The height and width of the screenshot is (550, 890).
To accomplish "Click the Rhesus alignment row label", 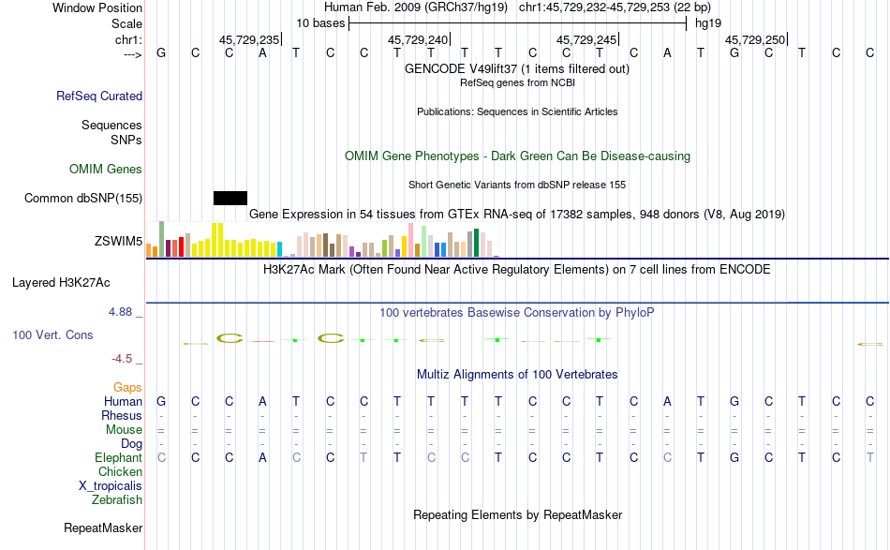I will coord(122,415).
